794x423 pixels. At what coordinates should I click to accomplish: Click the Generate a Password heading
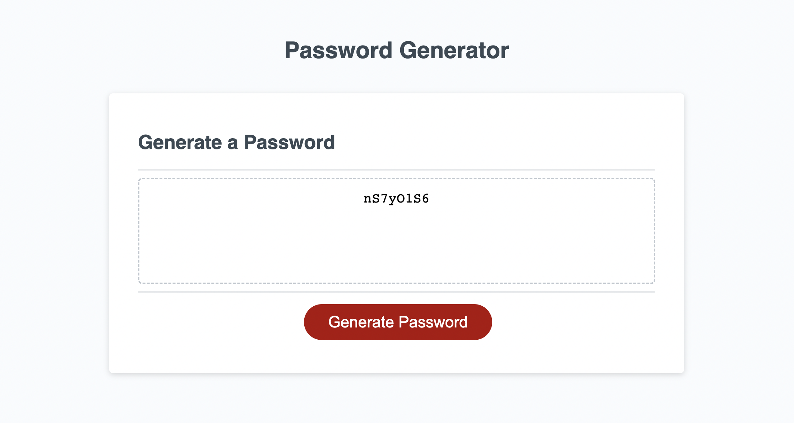[x=237, y=142]
